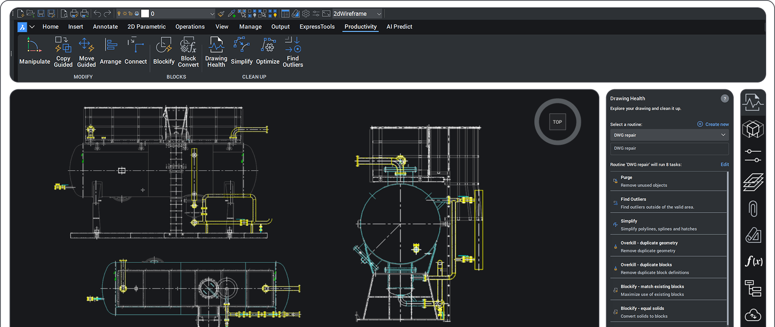775x327 pixels.
Task: Open the View ribbon tab
Action: [x=222, y=27]
